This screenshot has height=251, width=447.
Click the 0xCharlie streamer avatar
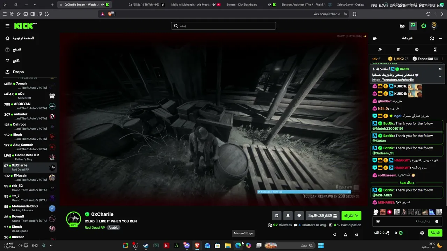[74, 219]
